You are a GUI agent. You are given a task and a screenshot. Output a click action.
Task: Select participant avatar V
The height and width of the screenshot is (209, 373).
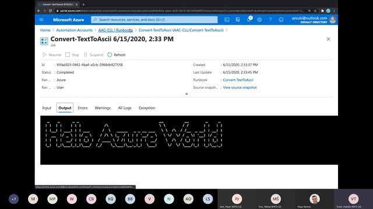click(x=150, y=199)
